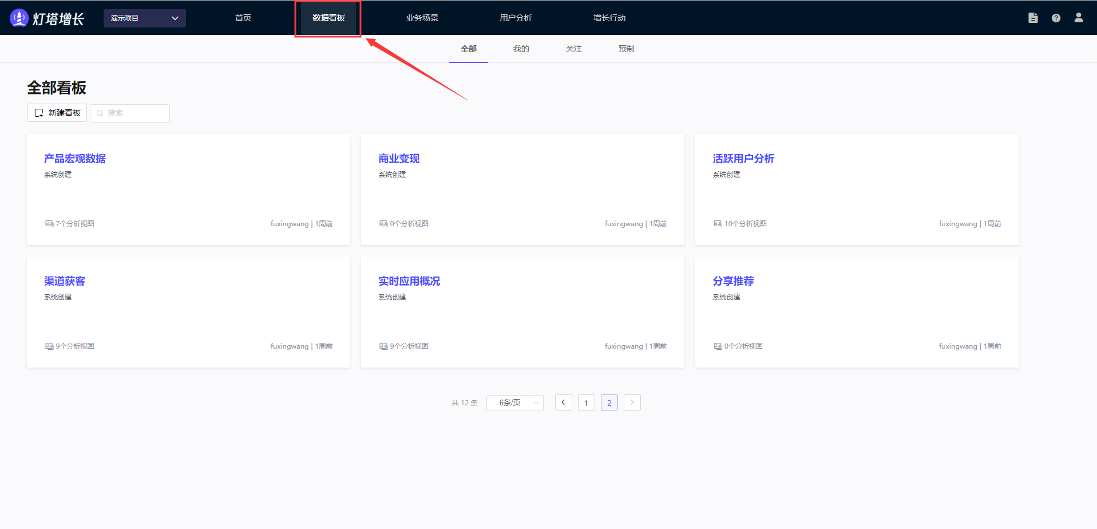Go to page 1

click(587, 403)
